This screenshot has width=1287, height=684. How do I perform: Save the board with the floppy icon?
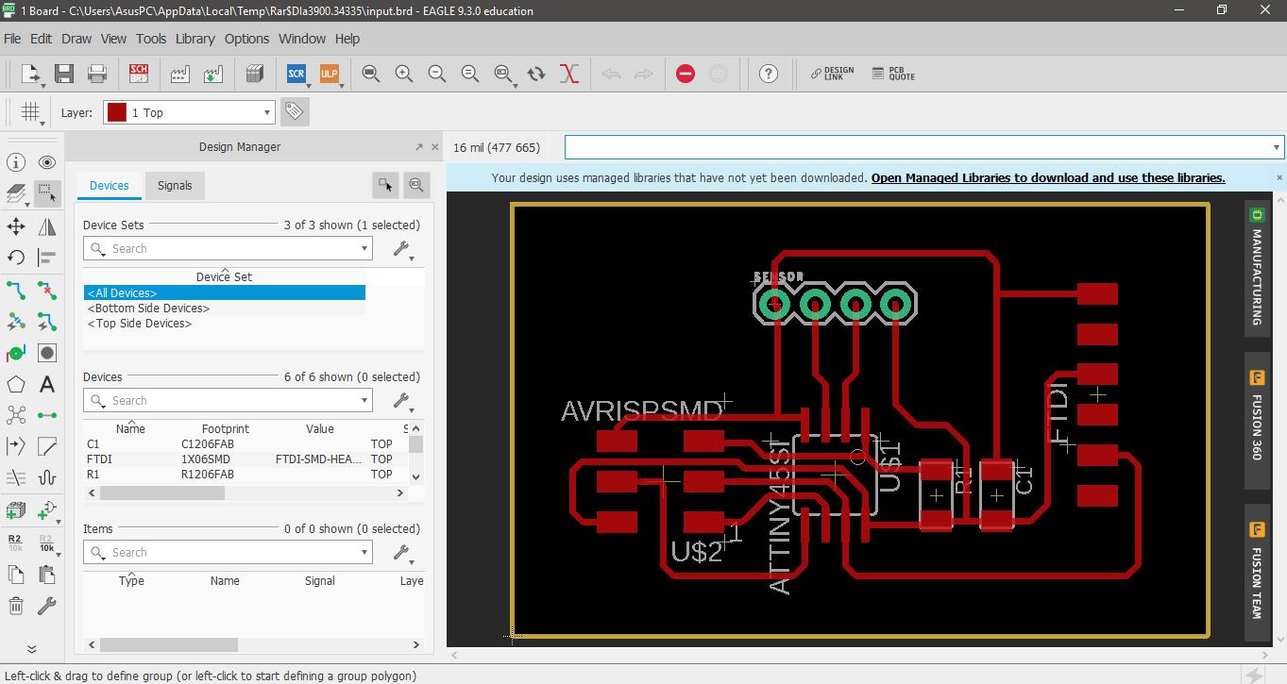point(64,74)
